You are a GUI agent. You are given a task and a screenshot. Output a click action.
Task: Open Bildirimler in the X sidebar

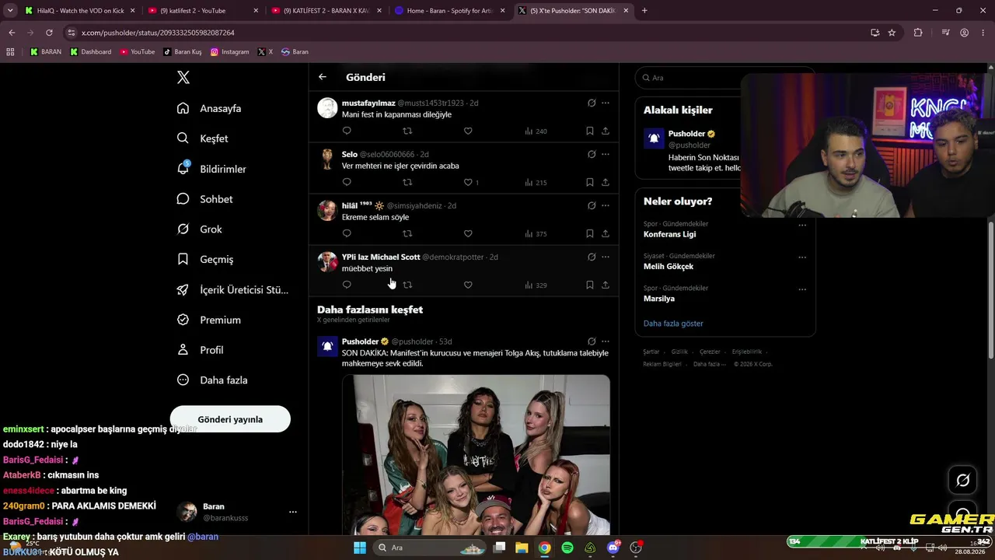click(x=212, y=169)
